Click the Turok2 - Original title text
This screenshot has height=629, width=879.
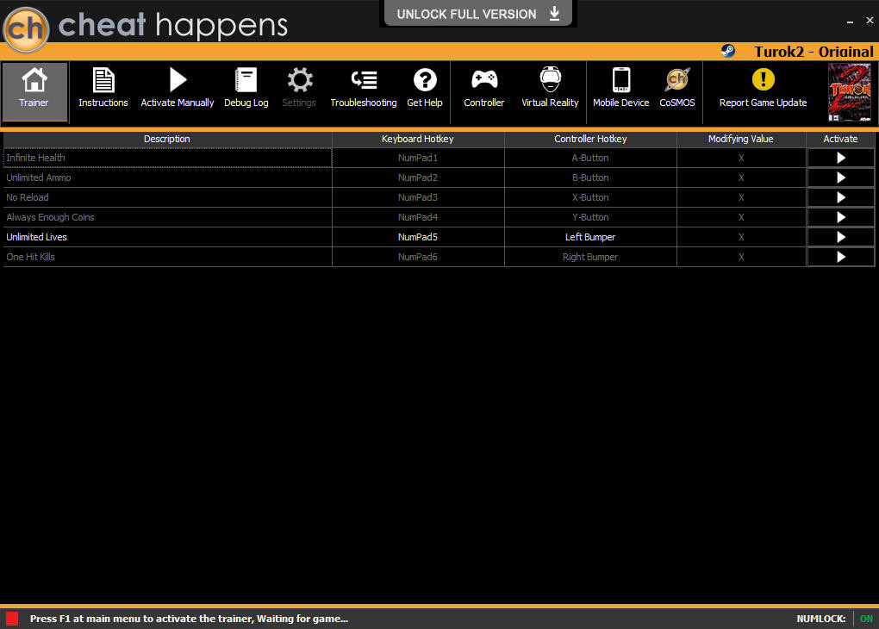(814, 52)
